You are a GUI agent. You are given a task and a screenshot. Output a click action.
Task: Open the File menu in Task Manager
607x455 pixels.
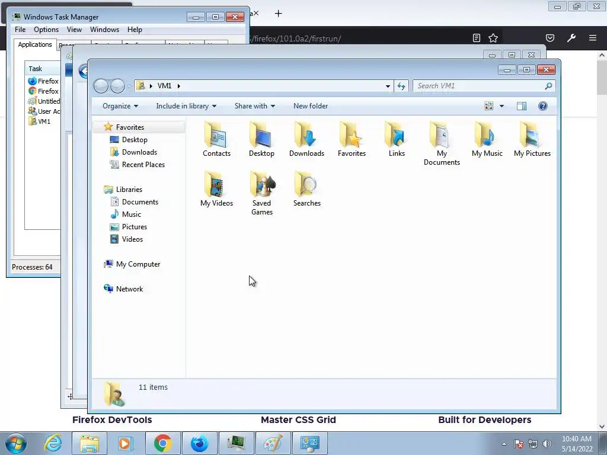[x=20, y=30]
